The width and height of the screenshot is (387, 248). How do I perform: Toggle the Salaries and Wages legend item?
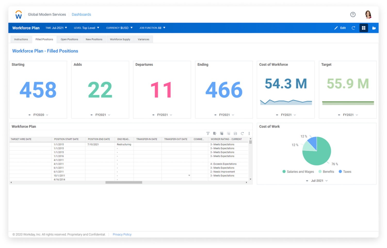pos(298,172)
